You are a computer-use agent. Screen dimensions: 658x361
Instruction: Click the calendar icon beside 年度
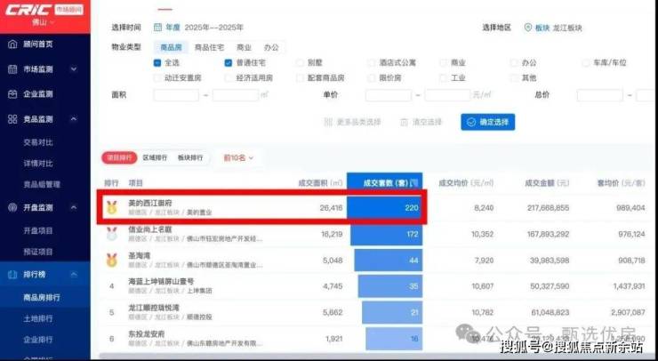click(x=158, y=28)
